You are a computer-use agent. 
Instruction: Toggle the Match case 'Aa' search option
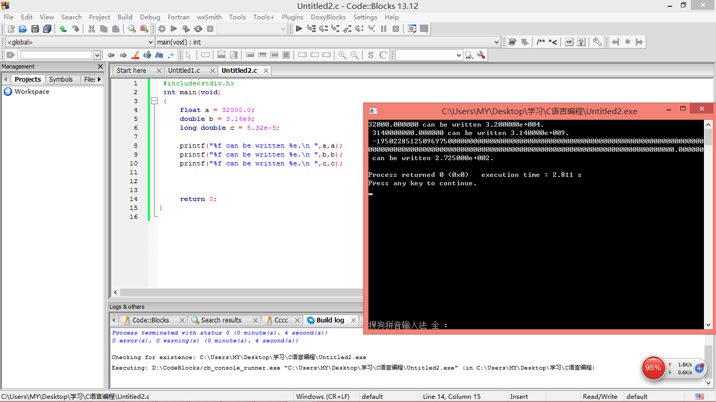(x=159, y=55)
